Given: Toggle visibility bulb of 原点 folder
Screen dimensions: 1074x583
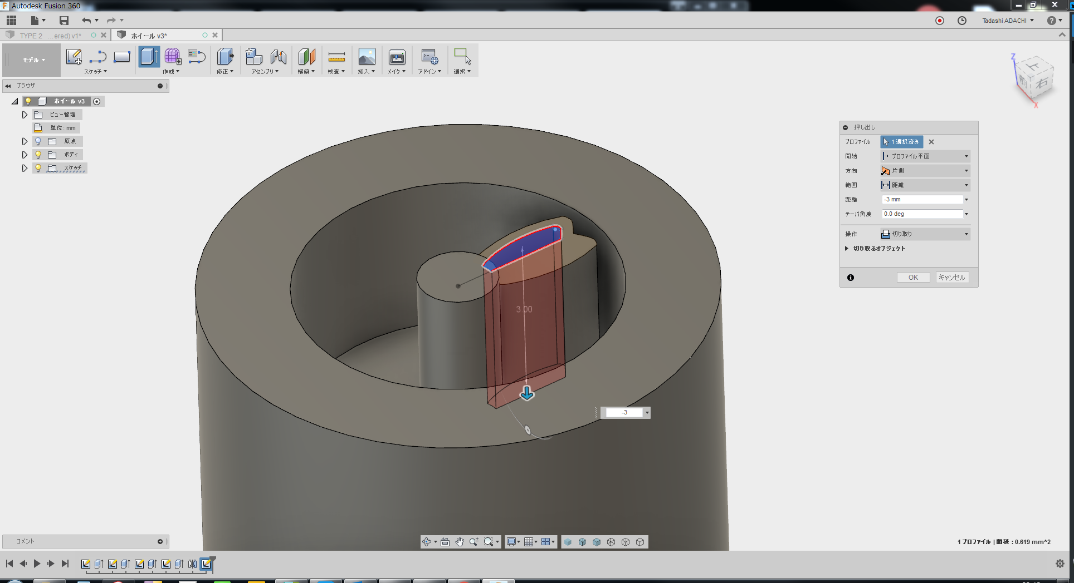Looking at the screenshot, I should (38, 141).
